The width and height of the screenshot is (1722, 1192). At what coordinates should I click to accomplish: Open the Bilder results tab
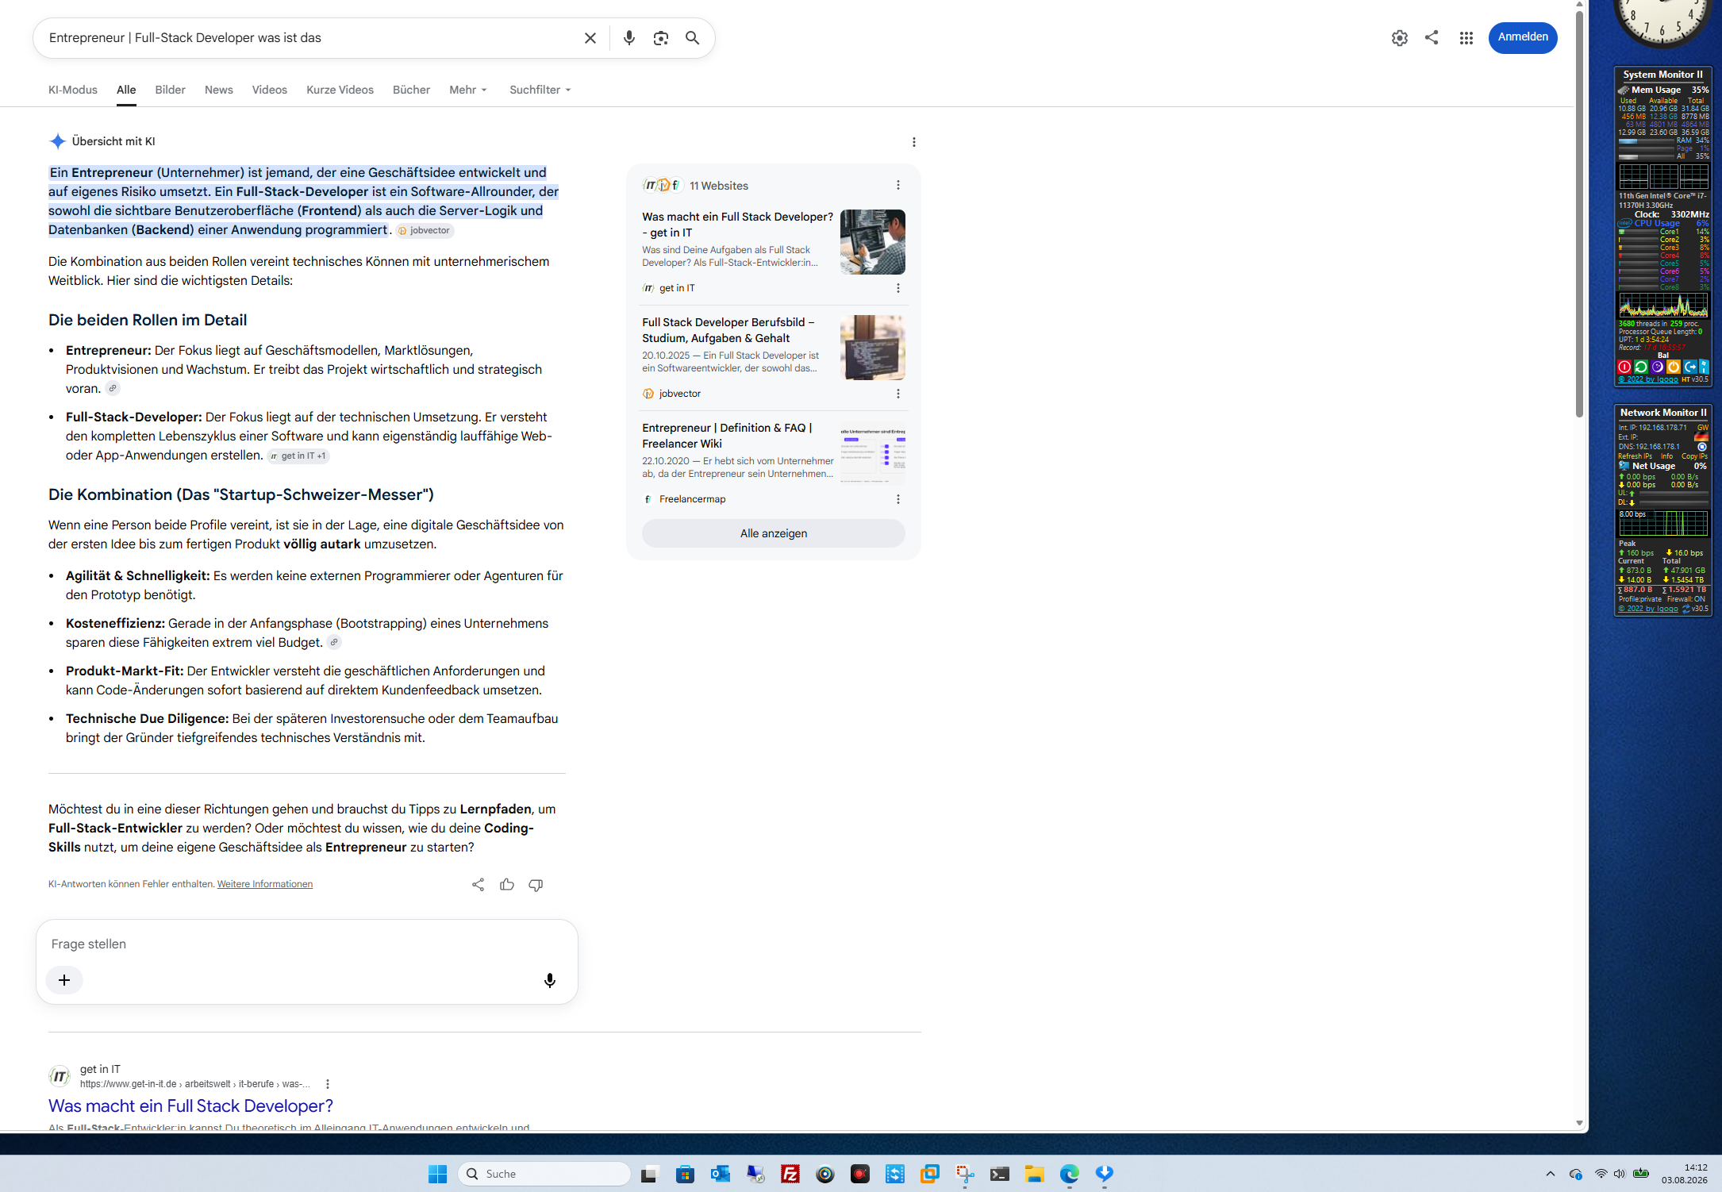click(x=170, y=90)
